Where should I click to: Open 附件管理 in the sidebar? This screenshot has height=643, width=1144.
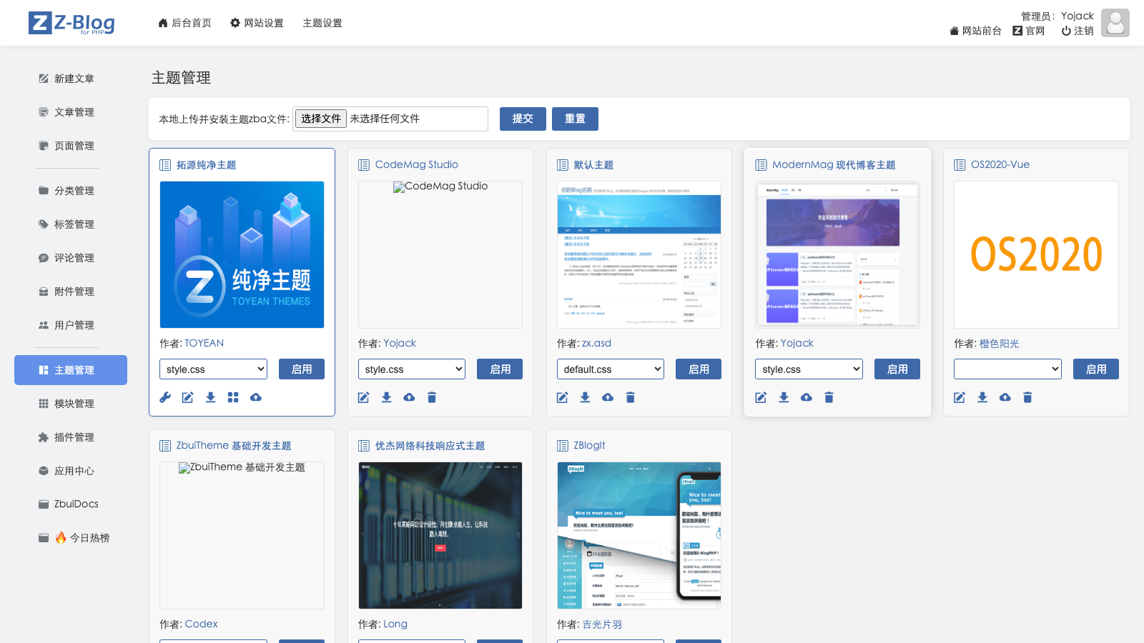[71, 291]
